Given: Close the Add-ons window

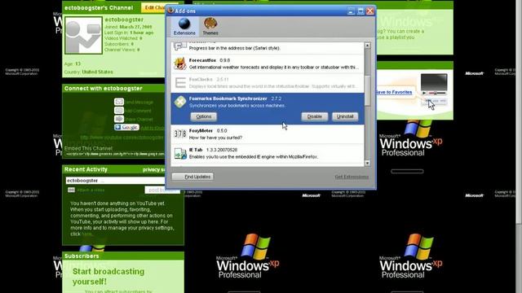Looking at the screenshot, I should [369, 11].
